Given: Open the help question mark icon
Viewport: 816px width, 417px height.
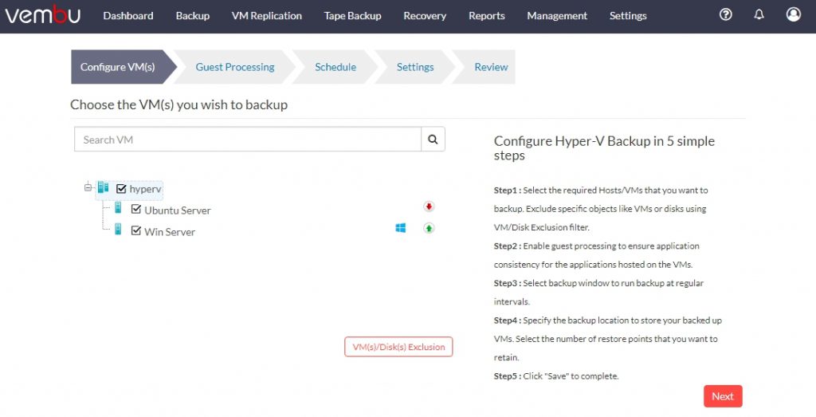Looking at the screenshot, I should (725, 14).
